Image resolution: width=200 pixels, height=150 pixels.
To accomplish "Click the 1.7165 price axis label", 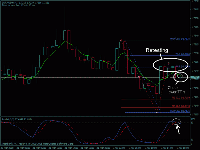I will point(195,97).
